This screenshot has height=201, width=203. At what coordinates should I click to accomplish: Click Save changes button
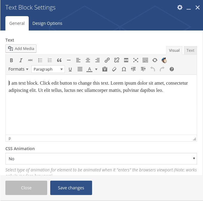(71, 188)
